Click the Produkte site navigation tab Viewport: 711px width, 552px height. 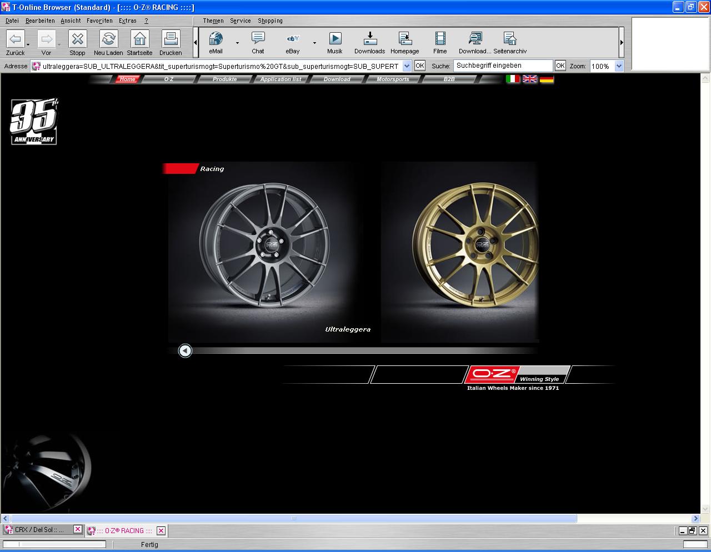pyautogui.click(x=225, y=79)
